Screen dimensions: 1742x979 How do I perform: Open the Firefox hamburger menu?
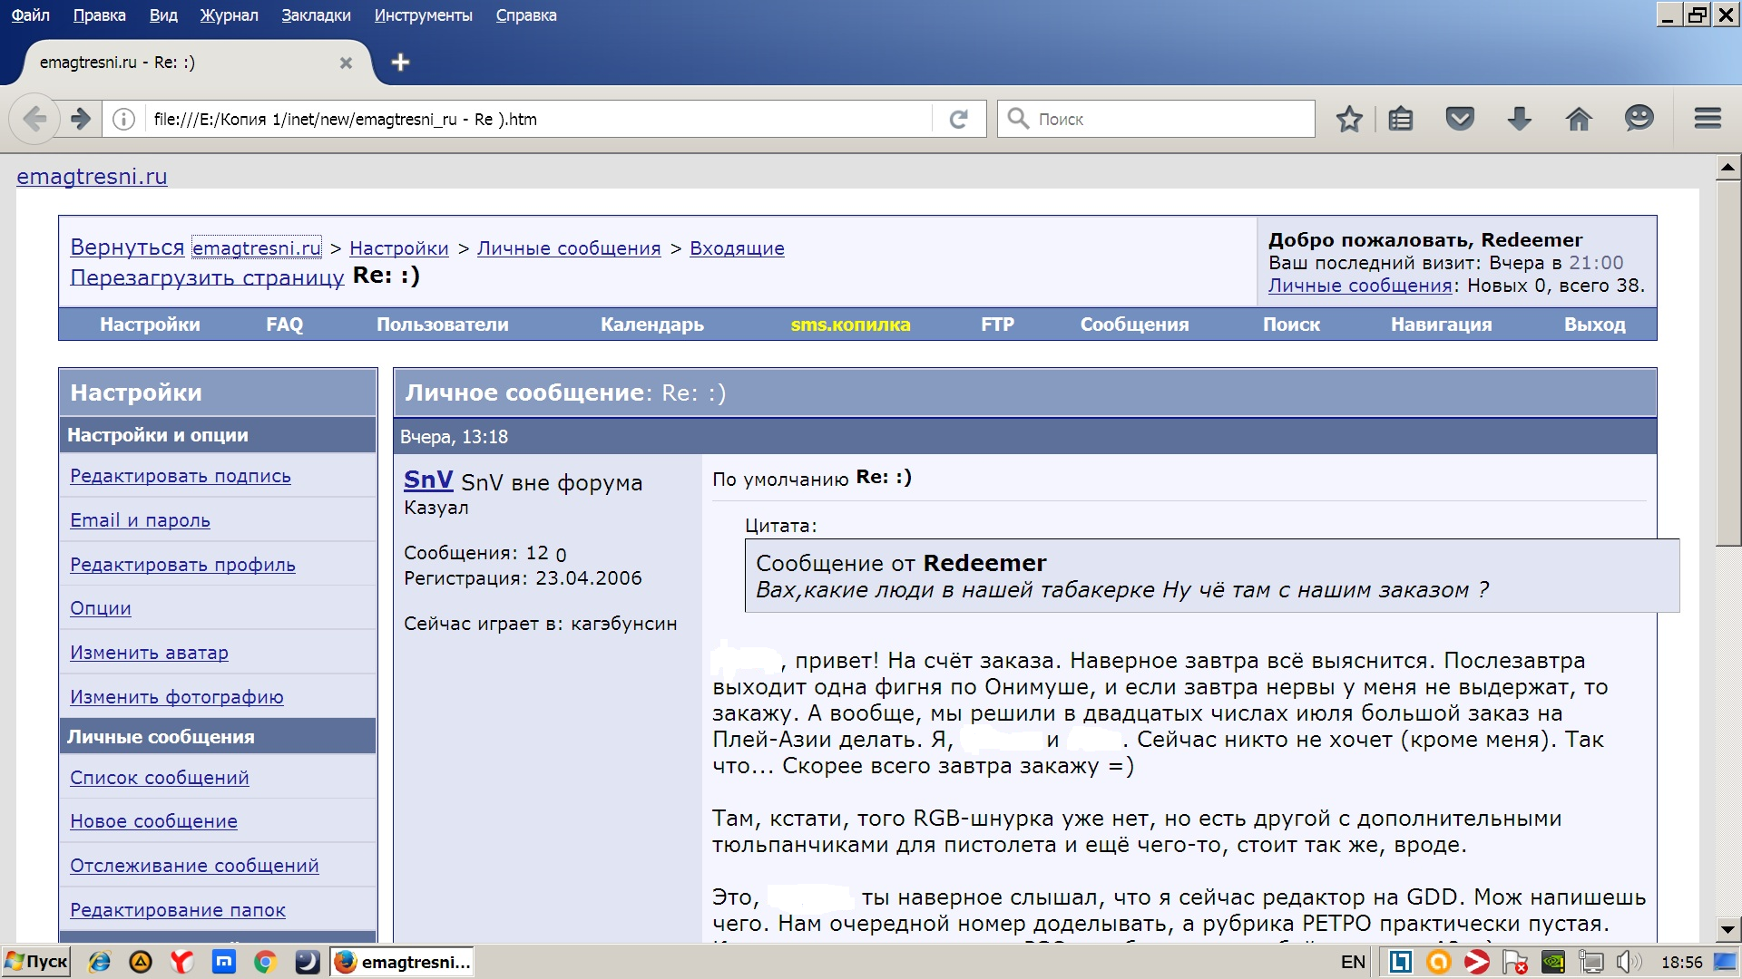pos(1708,119)
